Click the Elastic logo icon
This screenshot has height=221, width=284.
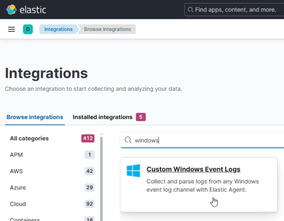[11, 10]
